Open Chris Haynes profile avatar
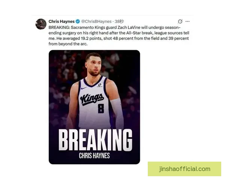This screenshot has height=180, width=225. 41,24
